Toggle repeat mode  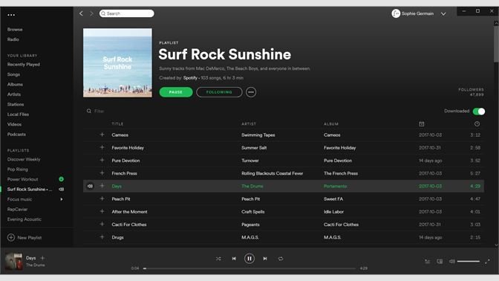(x=281, y=259)
